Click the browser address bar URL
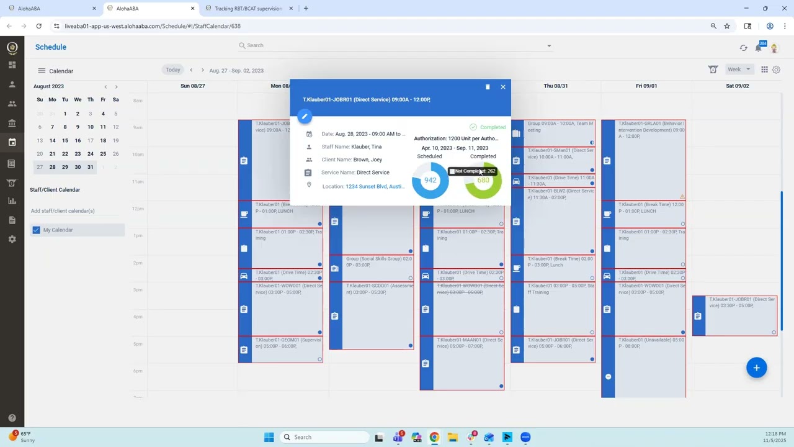The height and width of the screenshot is (447, 794). [x=152, y=26]
